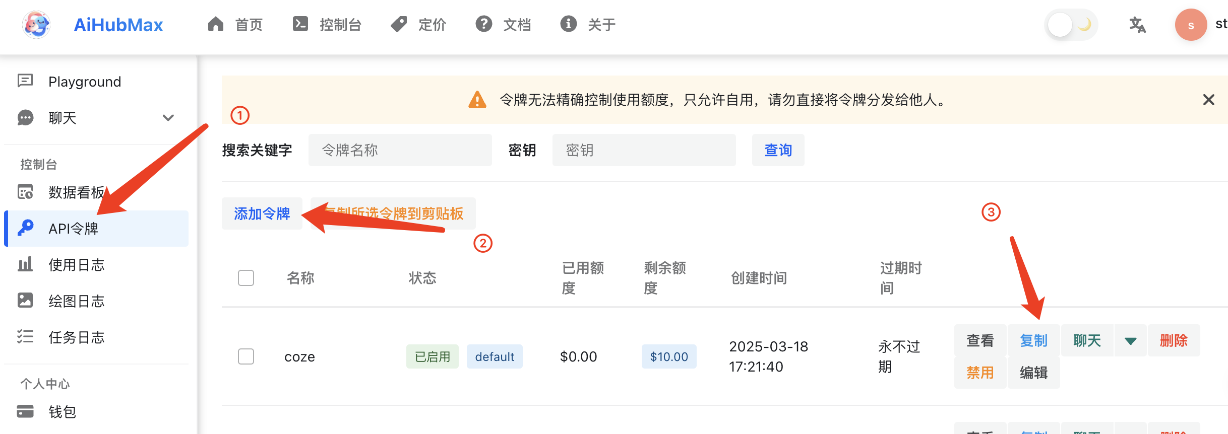Screen dimensions: 1228x434
Task: Toggle the dark mode switch
Action: [1070, 25]
